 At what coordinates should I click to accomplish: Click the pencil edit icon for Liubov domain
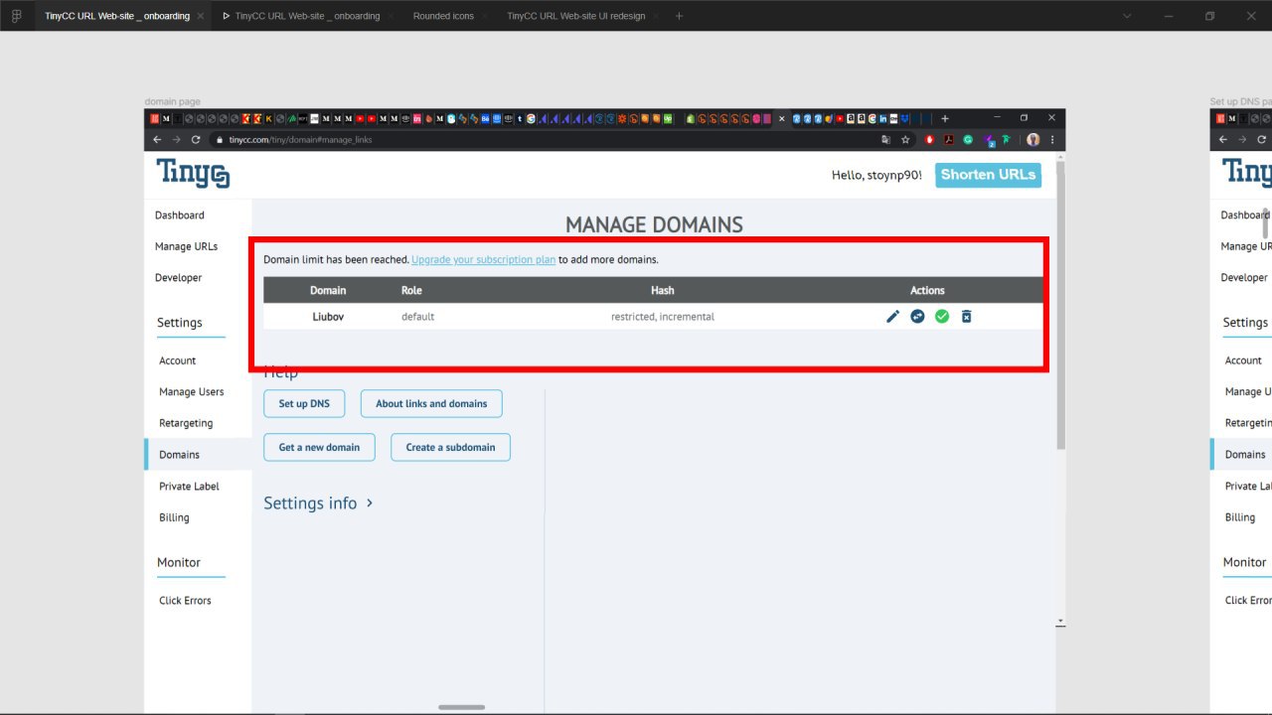click(x=892, y=316)
